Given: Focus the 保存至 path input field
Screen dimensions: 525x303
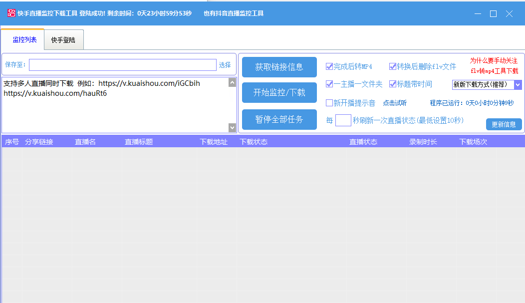Looking at the screenshot, I should pos(122,65).
